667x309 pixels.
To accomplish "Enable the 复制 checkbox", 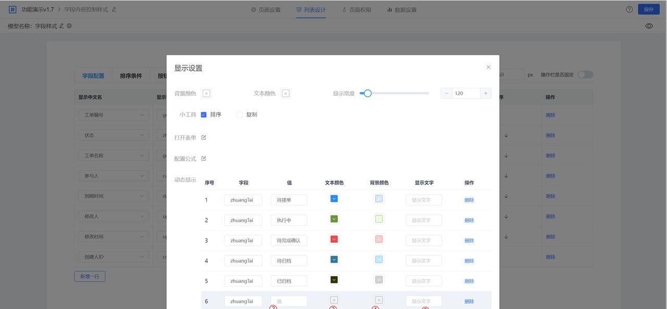I will (239, 114).
